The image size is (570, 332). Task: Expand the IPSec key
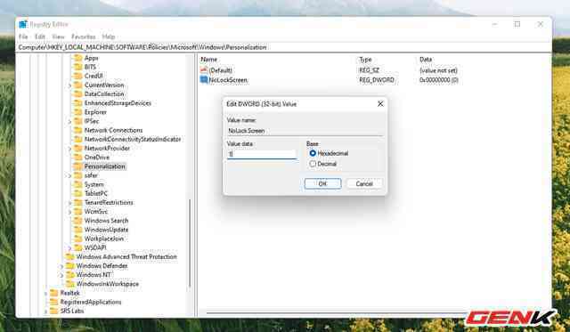tap(69, 122)
